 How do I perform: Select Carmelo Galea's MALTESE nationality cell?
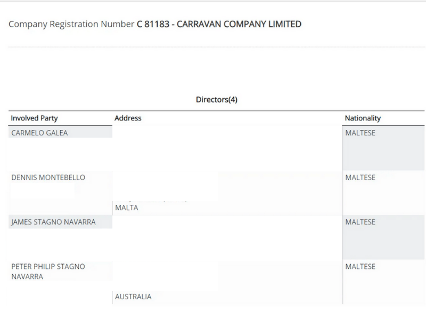coord(361,133)
